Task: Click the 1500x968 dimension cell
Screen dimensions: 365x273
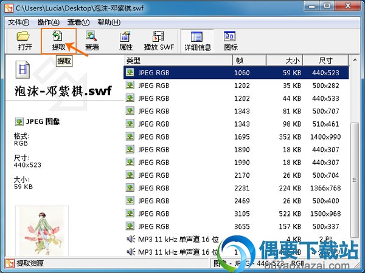Action: (325, 214)
